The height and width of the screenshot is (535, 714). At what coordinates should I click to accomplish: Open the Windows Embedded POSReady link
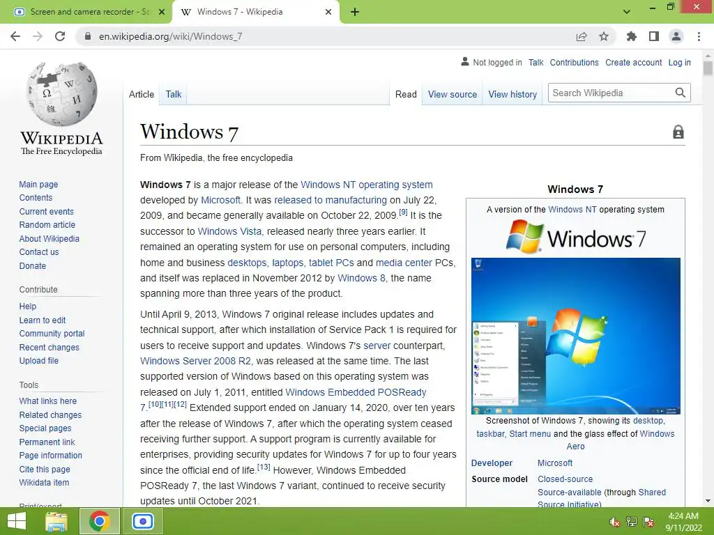click(x=356, y=392)
